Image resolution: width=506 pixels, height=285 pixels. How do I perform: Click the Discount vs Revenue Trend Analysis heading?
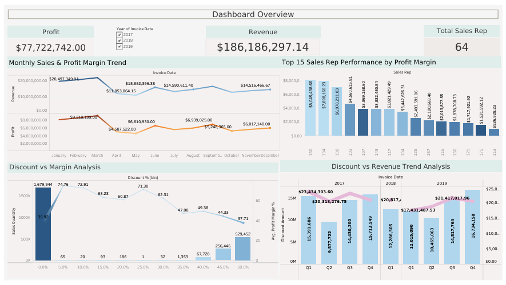coord(391,166)
